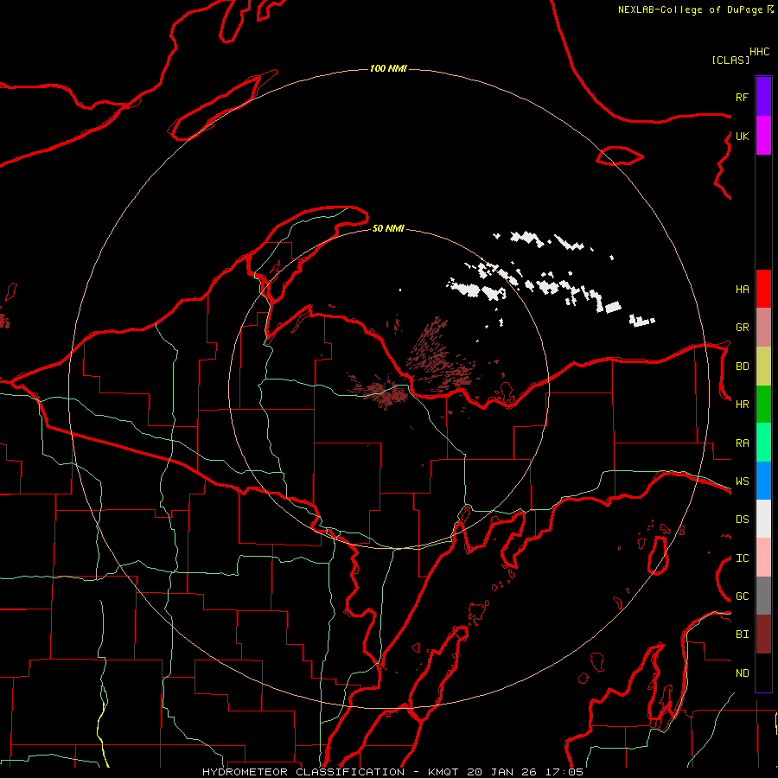This screenshot has width=778, height=778.
Task: Click the HR legend label
Action: [x=743, y=405]
